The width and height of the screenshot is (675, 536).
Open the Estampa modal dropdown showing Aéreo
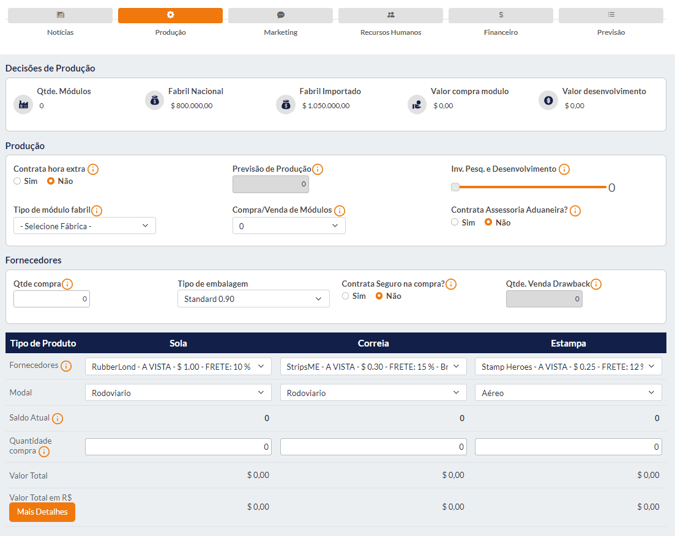click(x=568, y=393)
